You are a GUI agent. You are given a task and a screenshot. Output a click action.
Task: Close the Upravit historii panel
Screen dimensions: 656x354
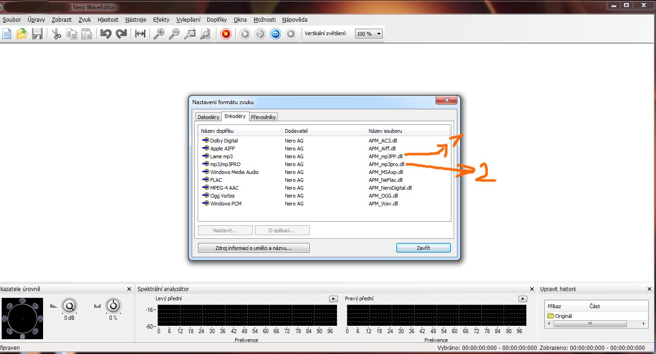point(650,289)
